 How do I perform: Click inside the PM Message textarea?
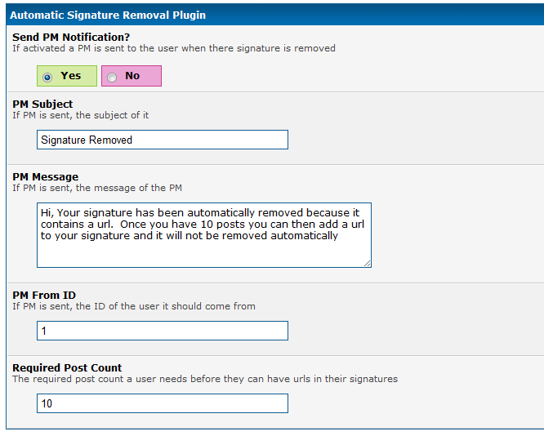pos(203,235)
